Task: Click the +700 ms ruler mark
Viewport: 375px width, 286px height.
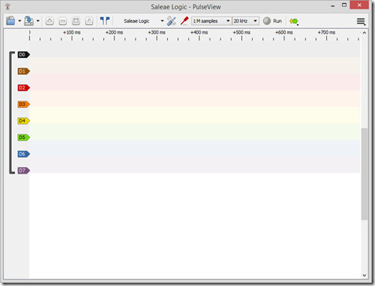Action: (326, 32)
